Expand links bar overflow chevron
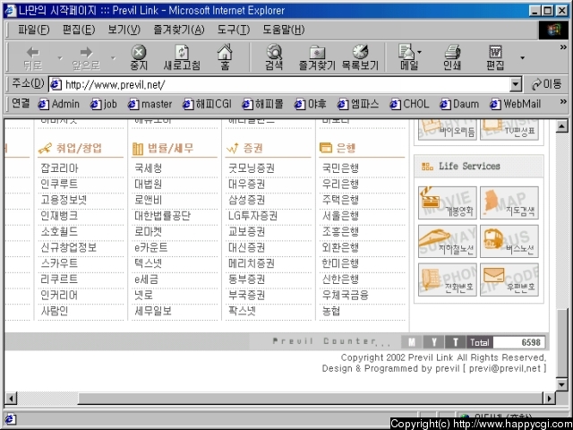Viewport: 573px width, 430px height. 563,101
